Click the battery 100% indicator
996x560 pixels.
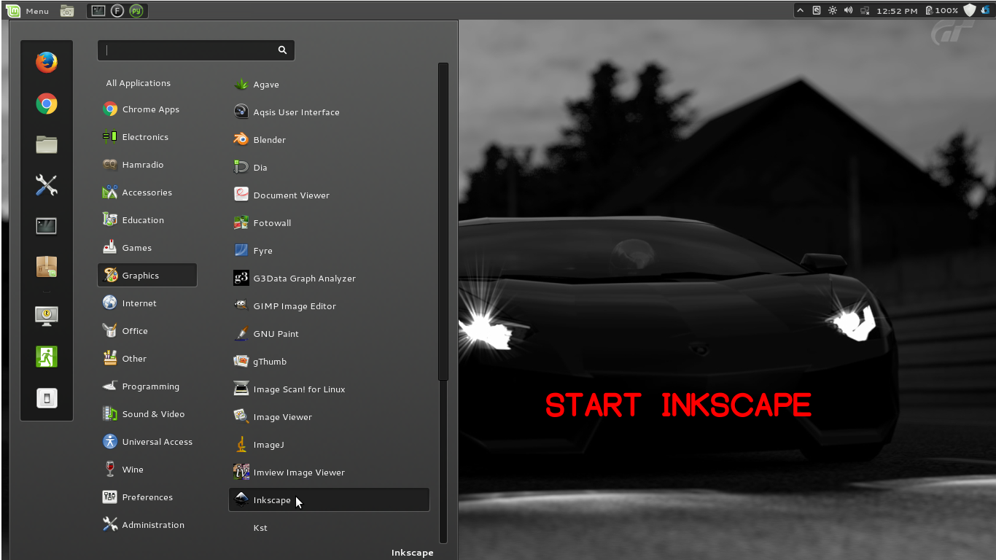point(941,11)
